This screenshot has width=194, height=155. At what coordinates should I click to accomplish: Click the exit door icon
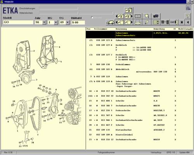(174, 22)
